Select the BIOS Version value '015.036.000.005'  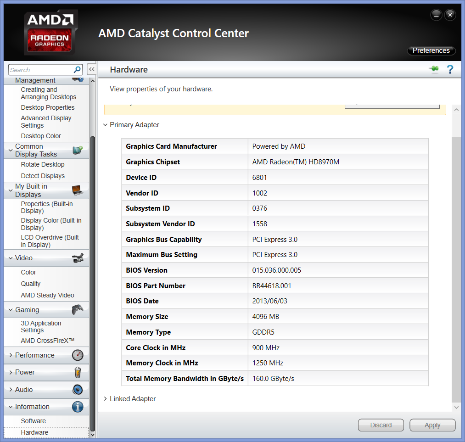click(x=277, y=270)
